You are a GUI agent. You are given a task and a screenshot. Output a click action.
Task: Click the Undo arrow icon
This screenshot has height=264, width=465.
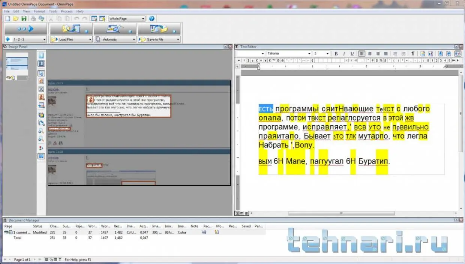(x=77, y=18)
